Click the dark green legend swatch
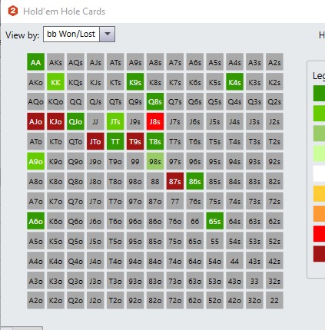 click(319, 93)
